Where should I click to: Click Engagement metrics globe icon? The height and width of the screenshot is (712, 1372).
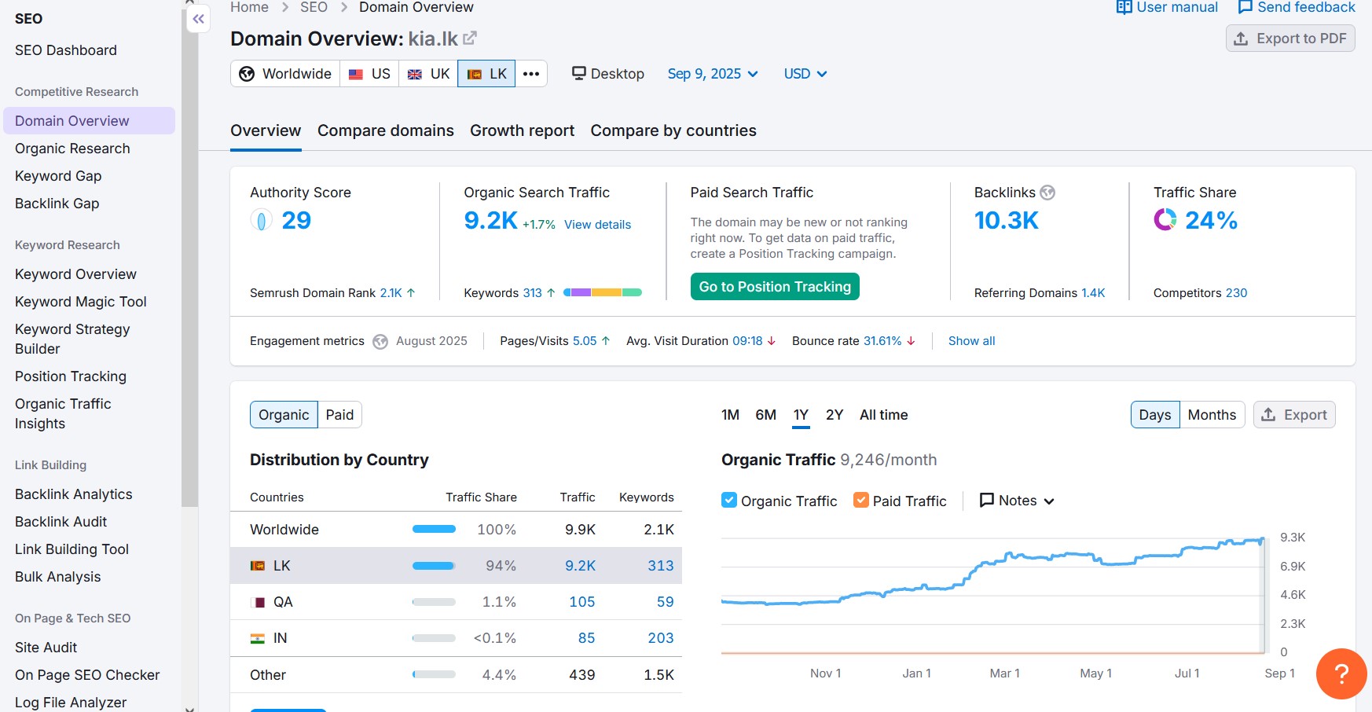coord(380,342)
